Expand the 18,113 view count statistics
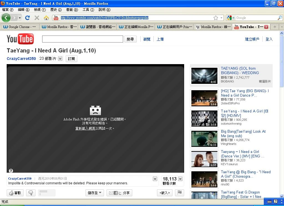 pos(180,179)
